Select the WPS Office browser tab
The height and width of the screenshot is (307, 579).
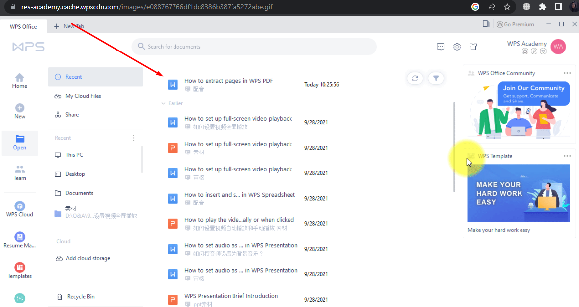click(x=22, y=26)
